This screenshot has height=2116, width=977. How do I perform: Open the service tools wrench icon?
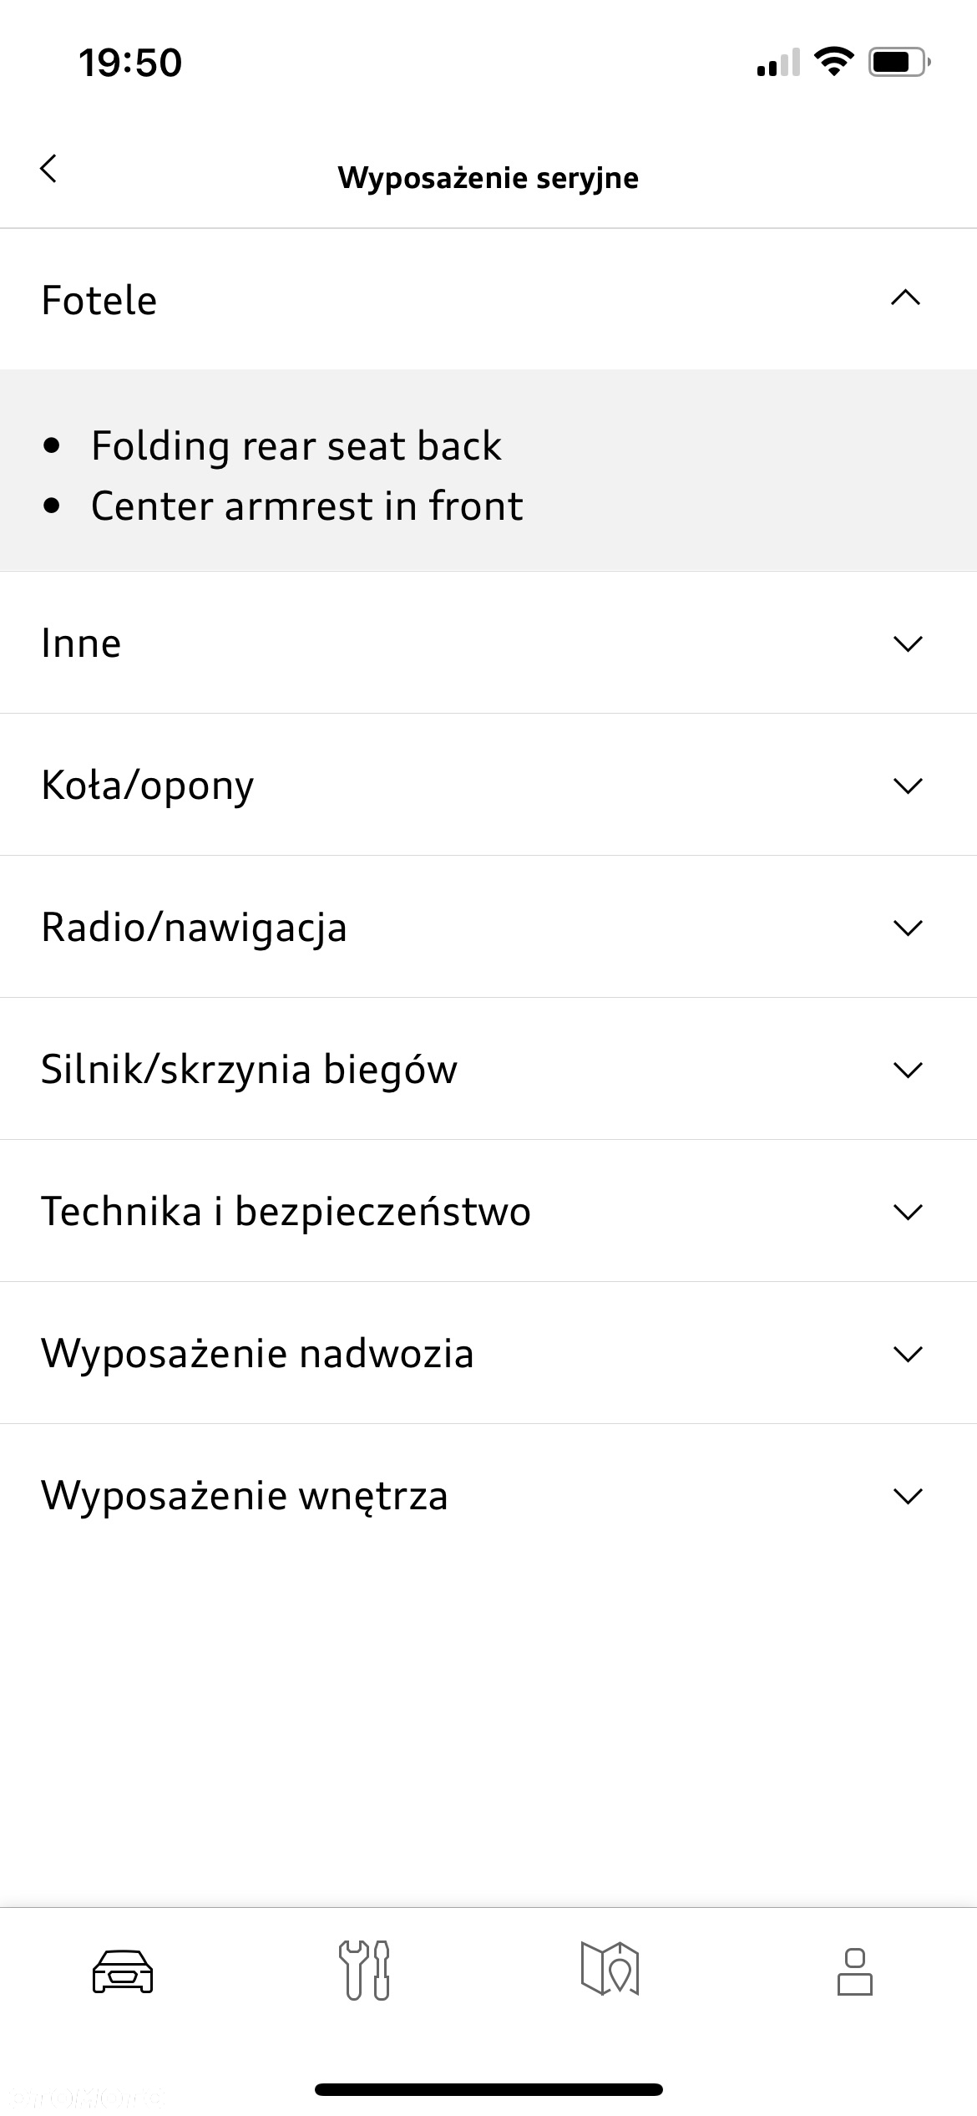[x=364, y=1970]
